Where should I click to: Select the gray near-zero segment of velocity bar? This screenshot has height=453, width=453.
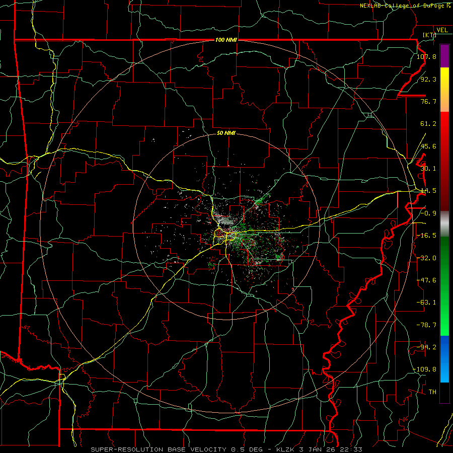tap(444, 224)
